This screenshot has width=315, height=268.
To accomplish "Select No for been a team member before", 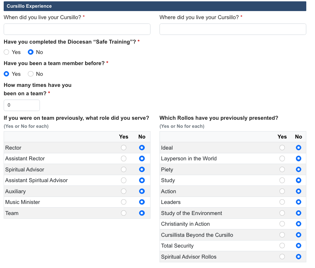I will (x=30, y=74).
